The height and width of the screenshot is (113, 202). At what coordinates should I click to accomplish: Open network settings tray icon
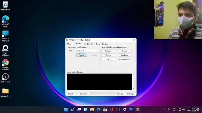click(180, 110)
